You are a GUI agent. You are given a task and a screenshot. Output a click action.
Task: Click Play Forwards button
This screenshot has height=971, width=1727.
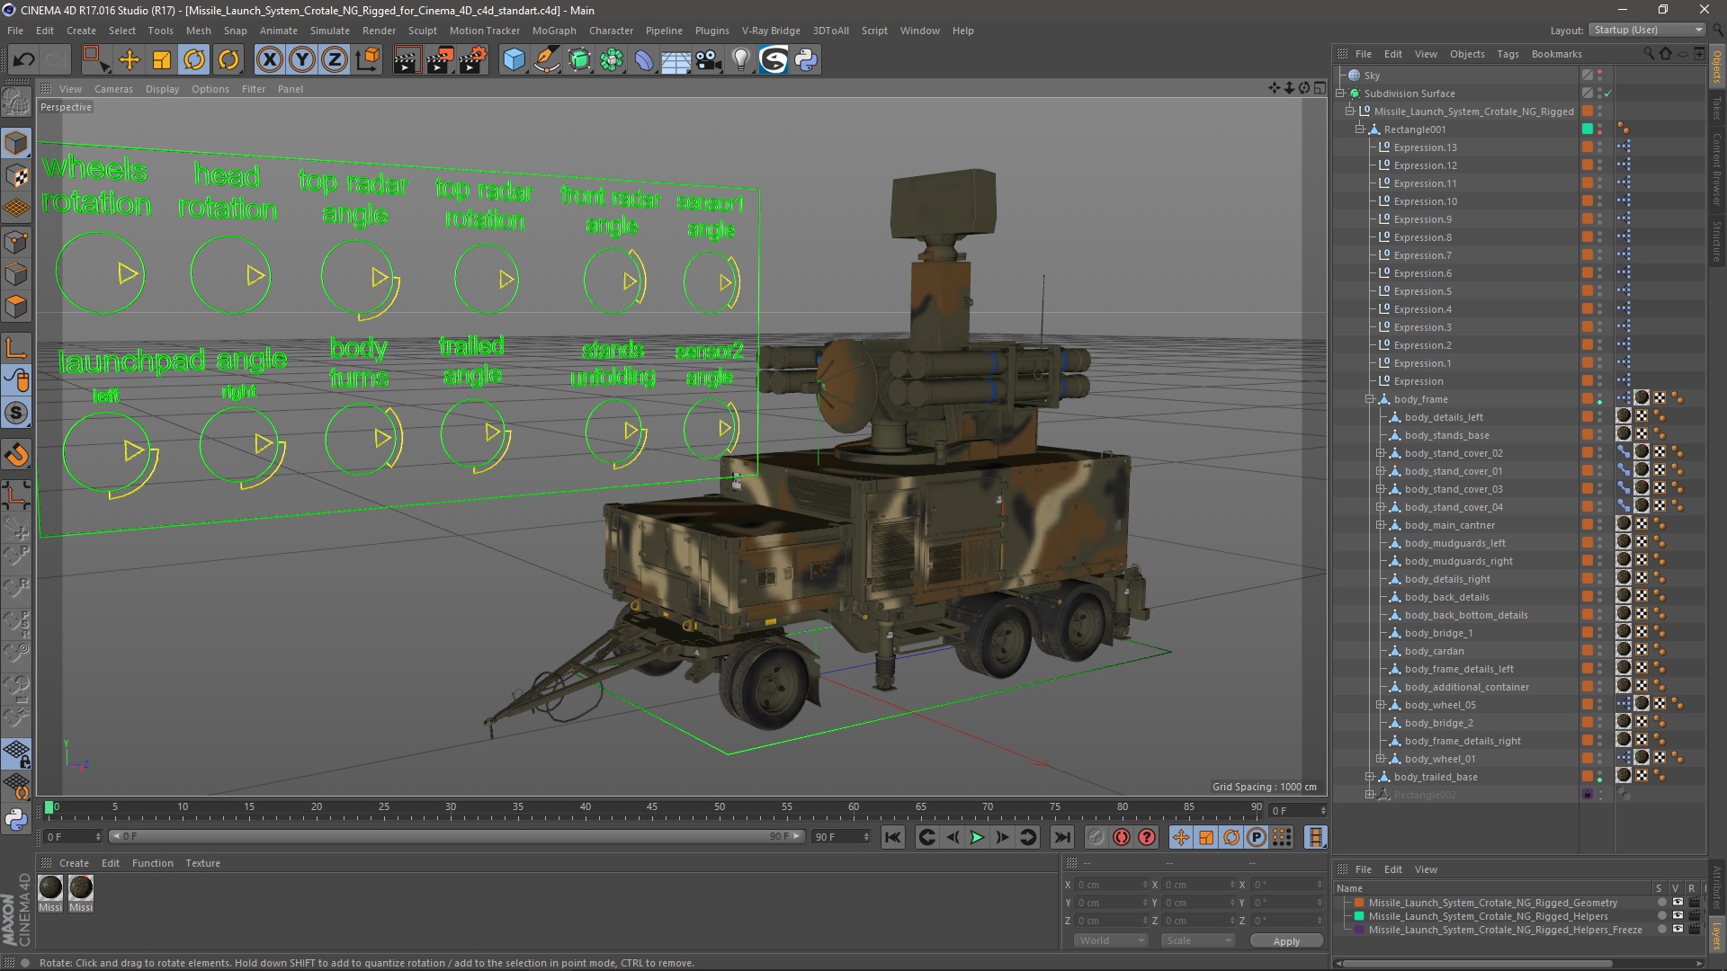click(x=977, y=837)
